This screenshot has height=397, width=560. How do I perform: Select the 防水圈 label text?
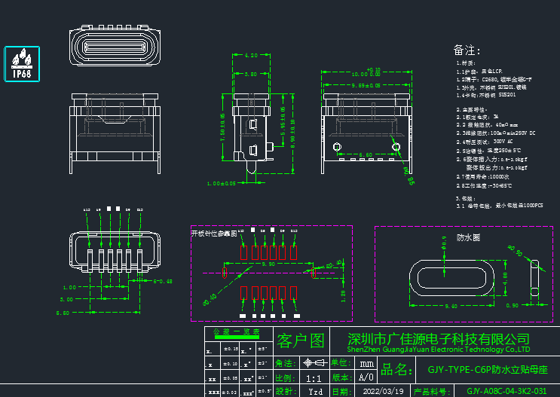point(468,236)
